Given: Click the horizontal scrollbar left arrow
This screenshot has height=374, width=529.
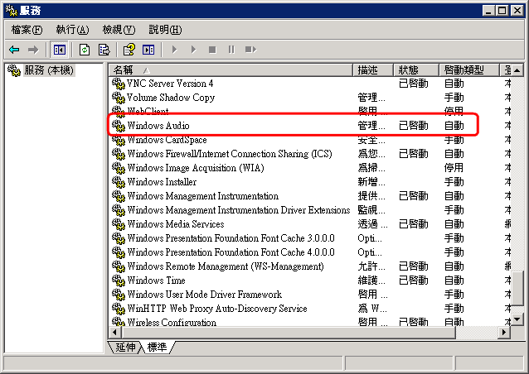Looking at the screenshot, I should tap(115, 332).
